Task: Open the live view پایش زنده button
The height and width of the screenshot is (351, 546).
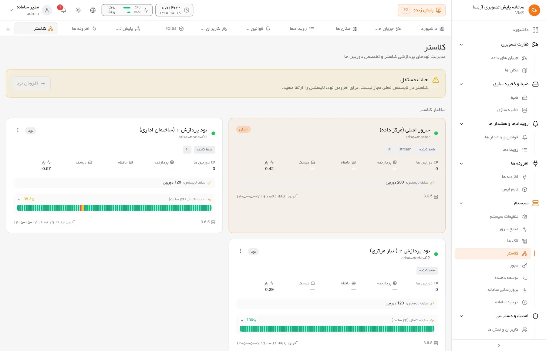Action: [422, 10]
